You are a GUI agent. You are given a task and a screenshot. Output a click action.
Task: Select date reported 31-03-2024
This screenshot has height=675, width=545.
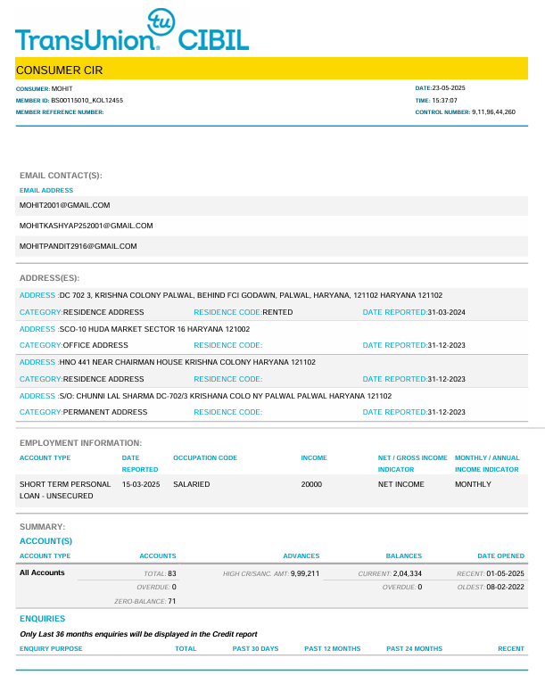pos(446,312)
